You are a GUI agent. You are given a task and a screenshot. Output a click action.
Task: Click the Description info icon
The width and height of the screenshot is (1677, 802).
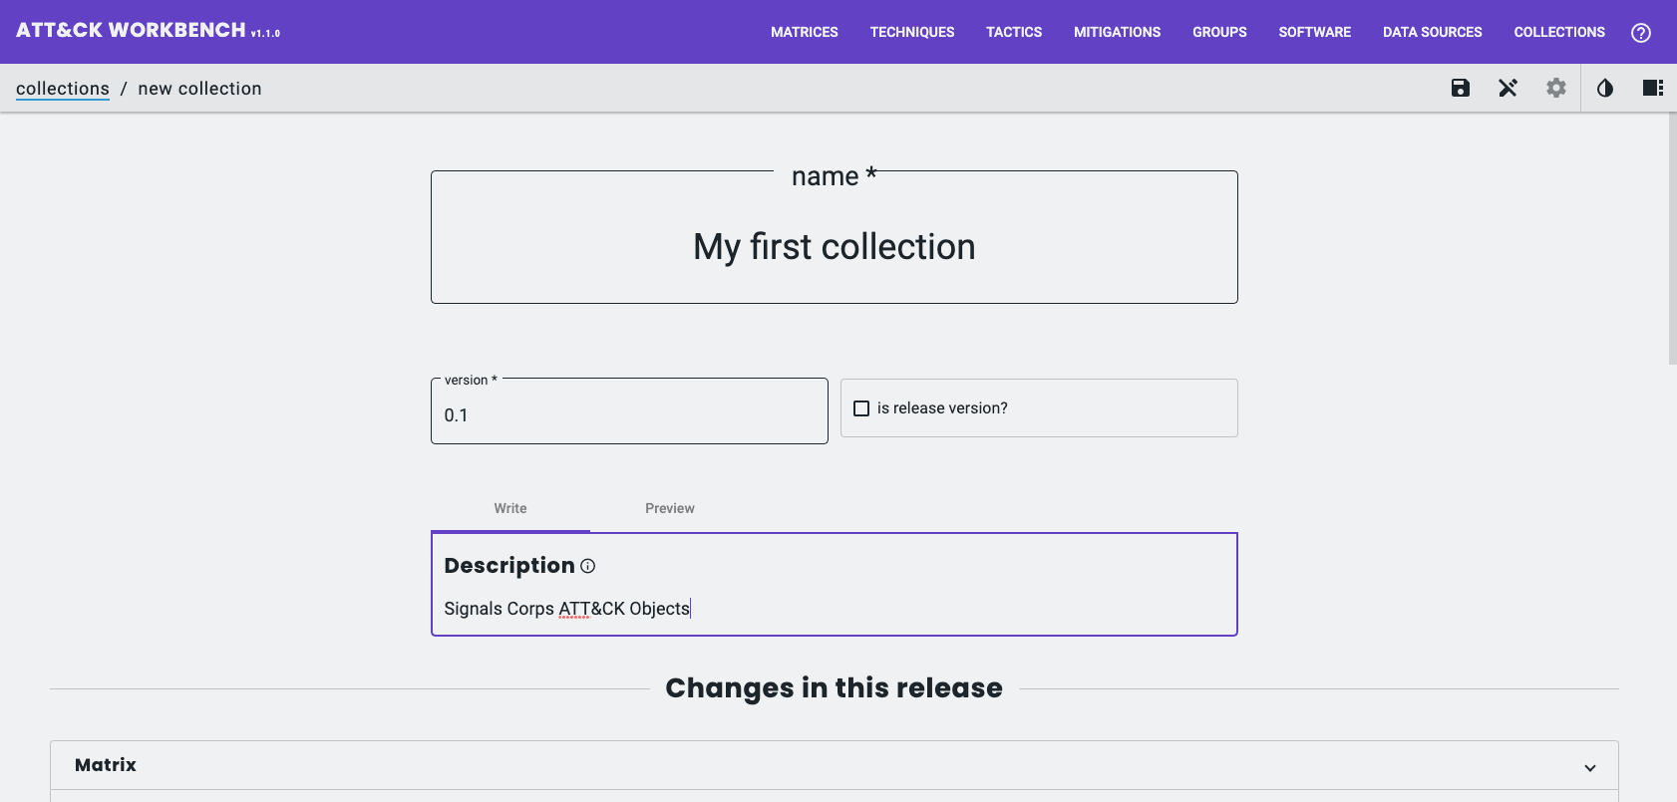click(x=587, y=566)
